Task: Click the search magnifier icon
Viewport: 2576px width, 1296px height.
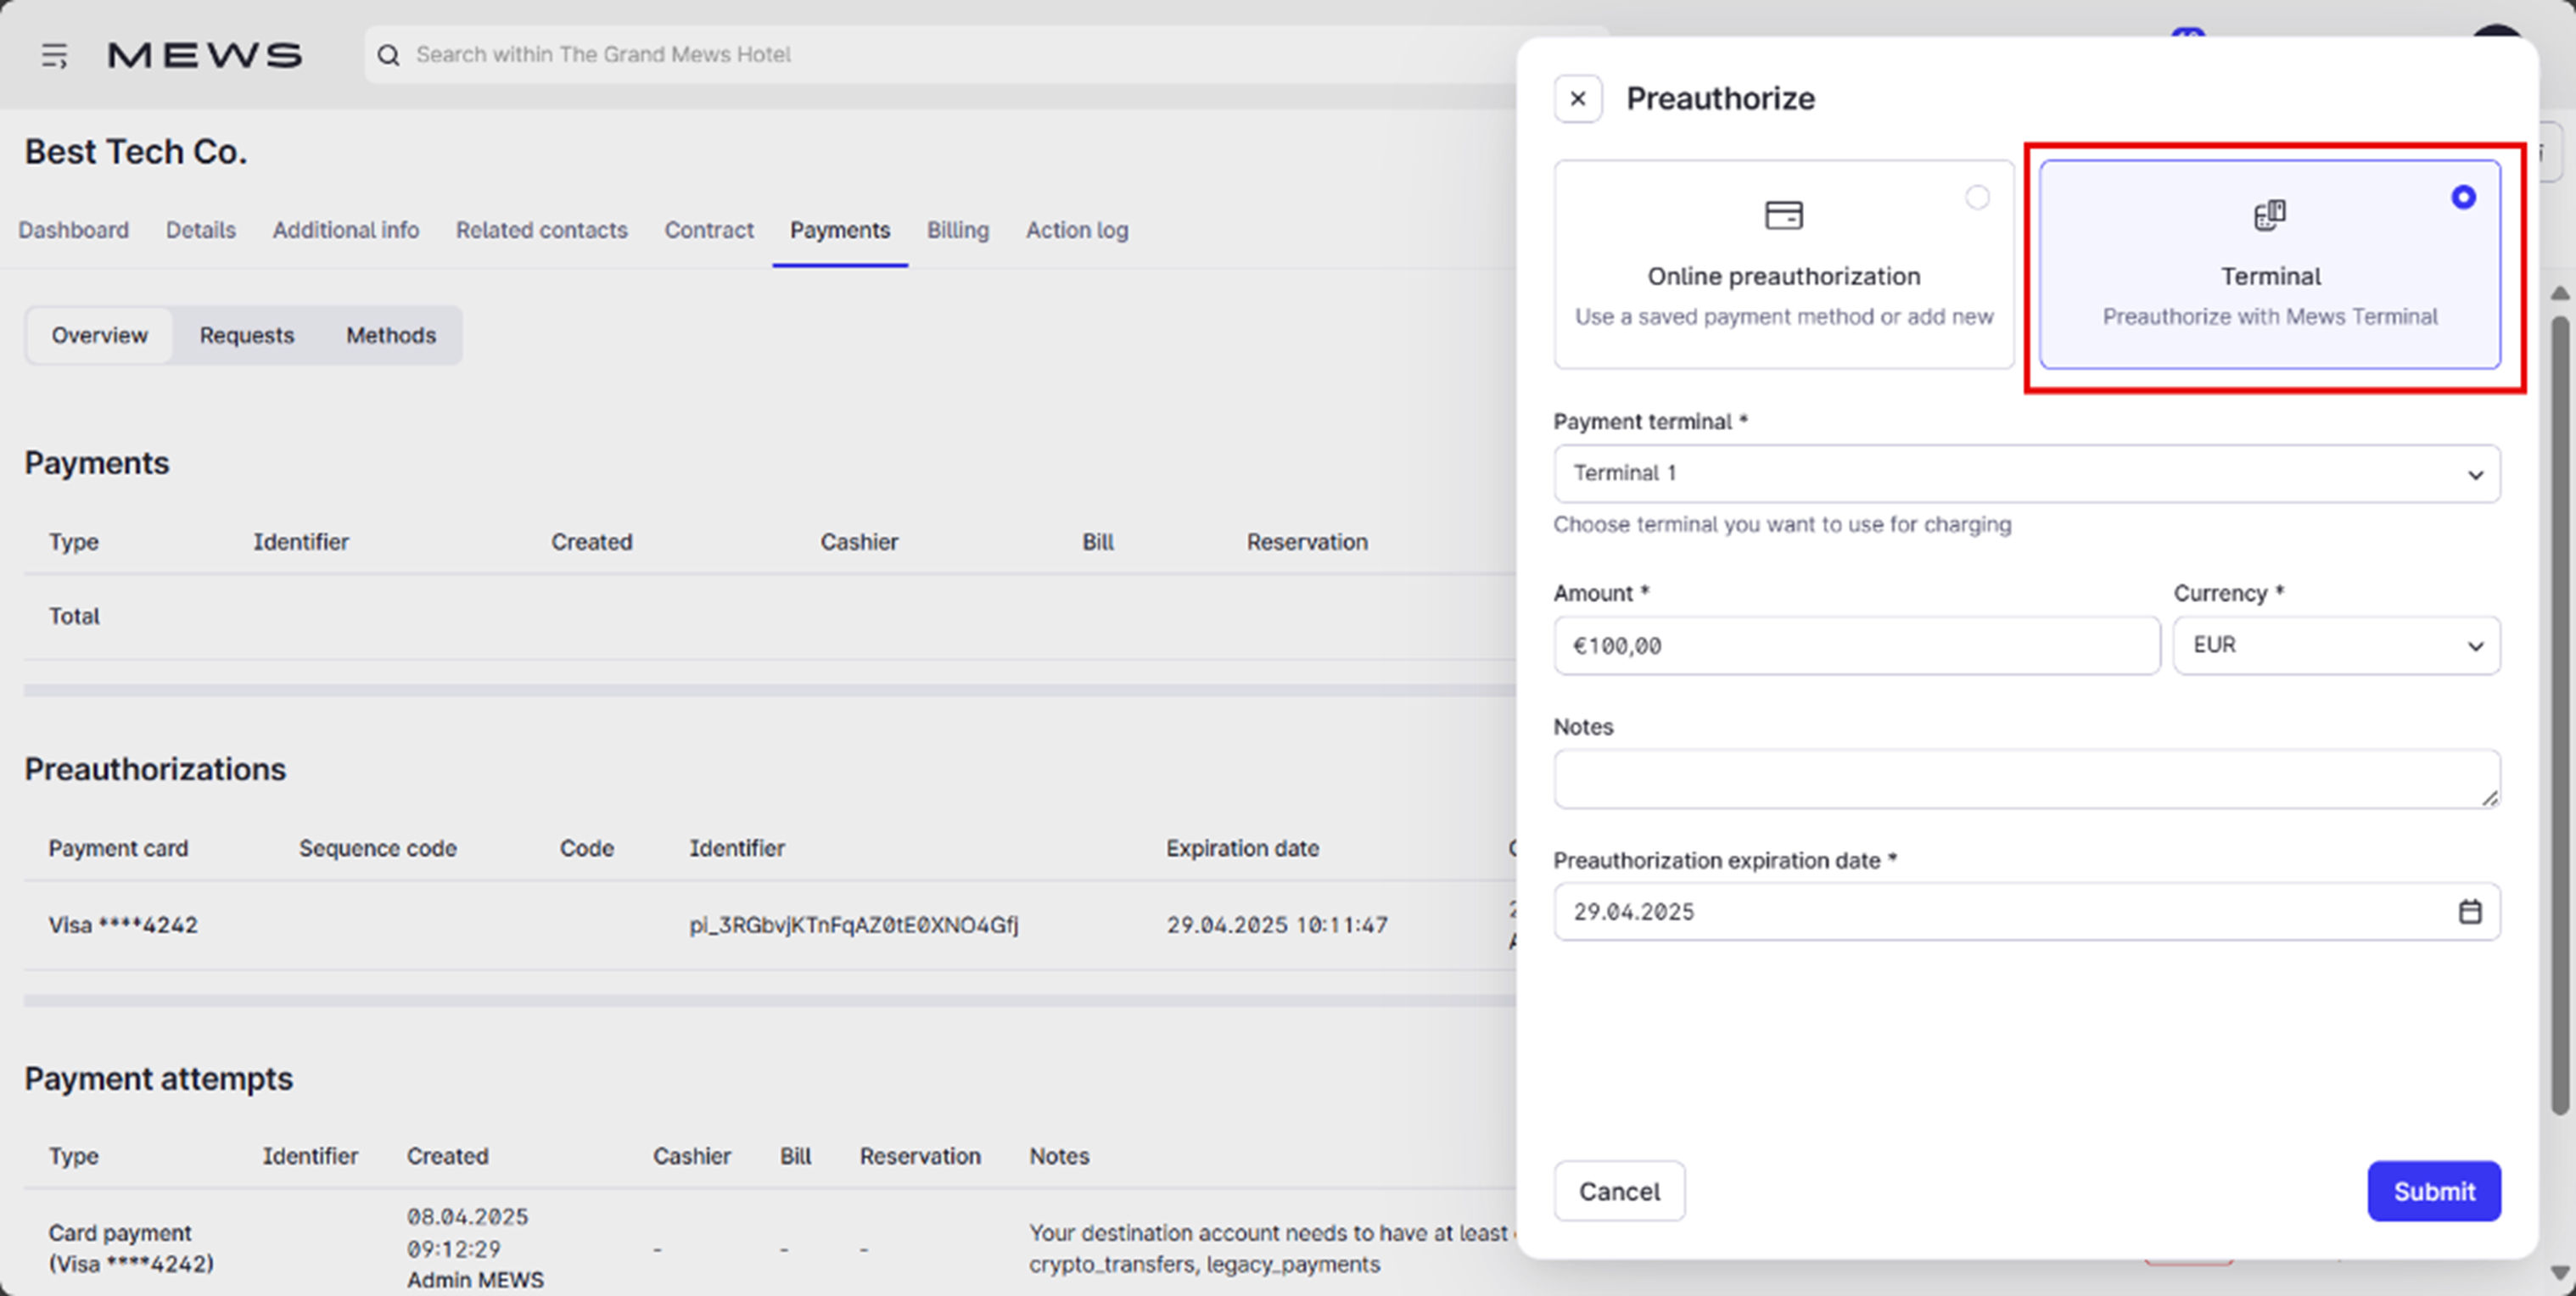Action: click(388, 55)
